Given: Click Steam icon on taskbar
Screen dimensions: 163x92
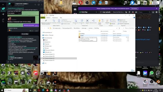Looking at the screenshot, I should [60, 90].
